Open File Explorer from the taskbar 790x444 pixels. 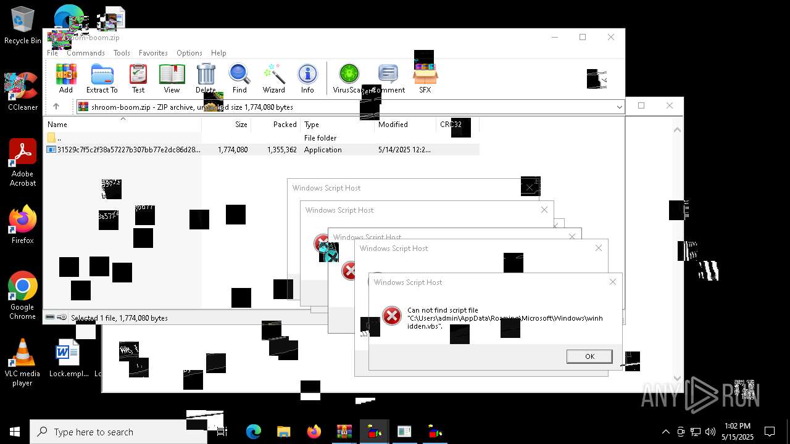[x=284, y=432]
